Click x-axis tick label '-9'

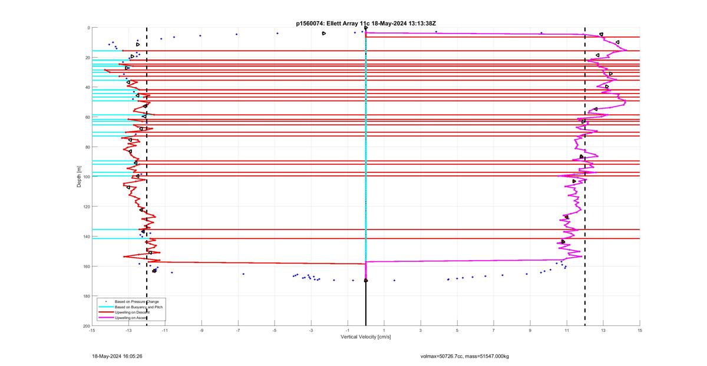point(201,330)
